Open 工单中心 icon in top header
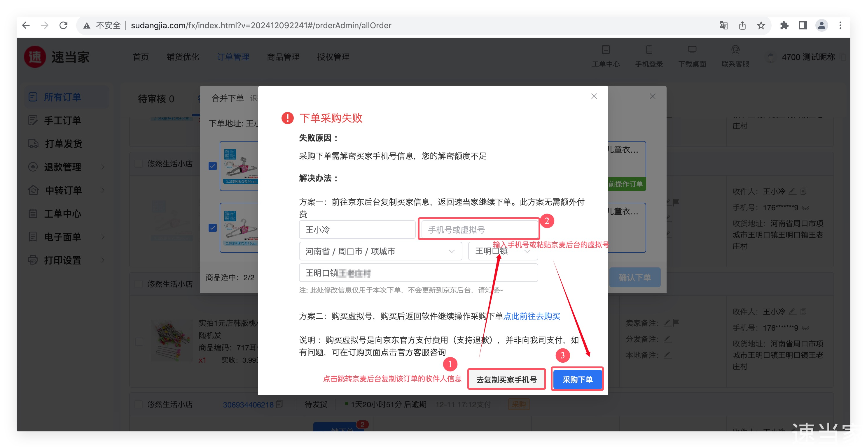Image resolution: width=867 pixels, height=448 pixels. tap(606, 50)
